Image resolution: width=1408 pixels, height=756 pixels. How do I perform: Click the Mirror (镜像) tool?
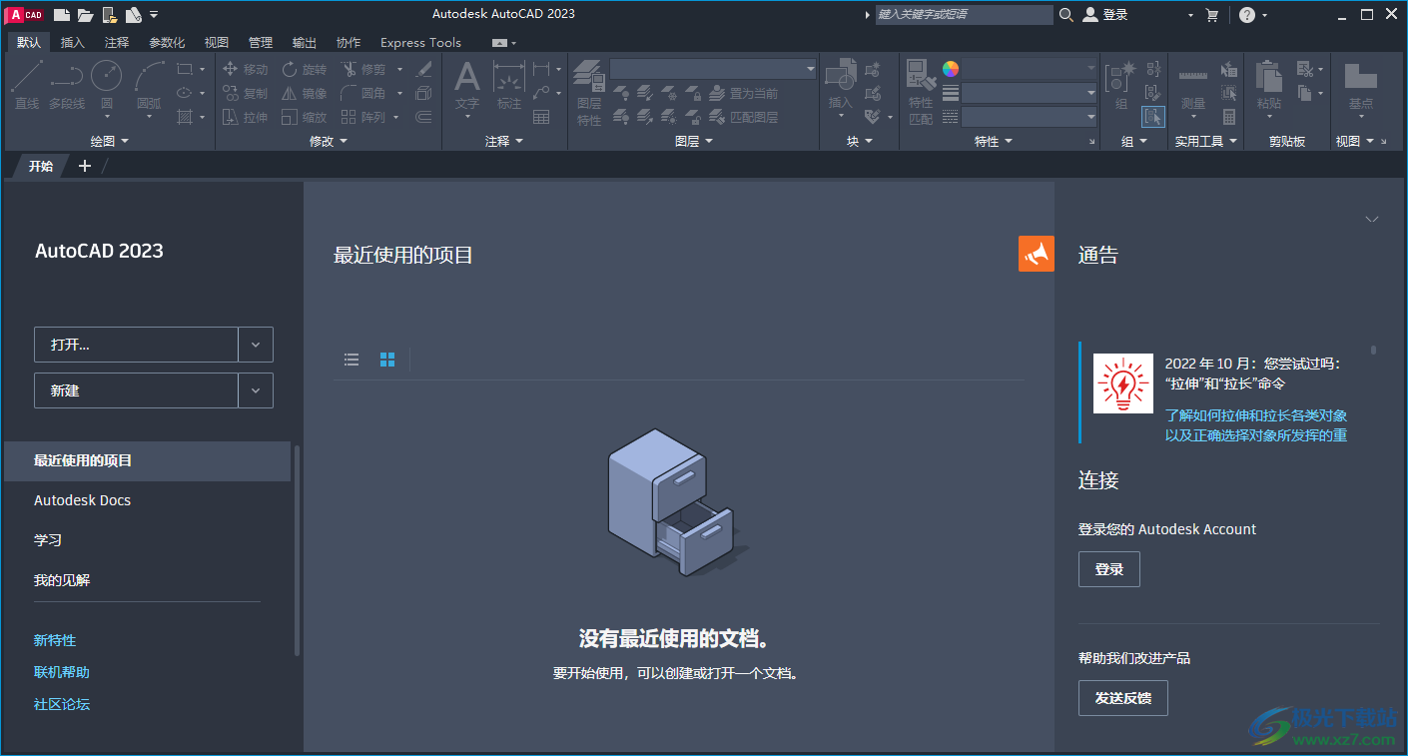pos(304,93)
